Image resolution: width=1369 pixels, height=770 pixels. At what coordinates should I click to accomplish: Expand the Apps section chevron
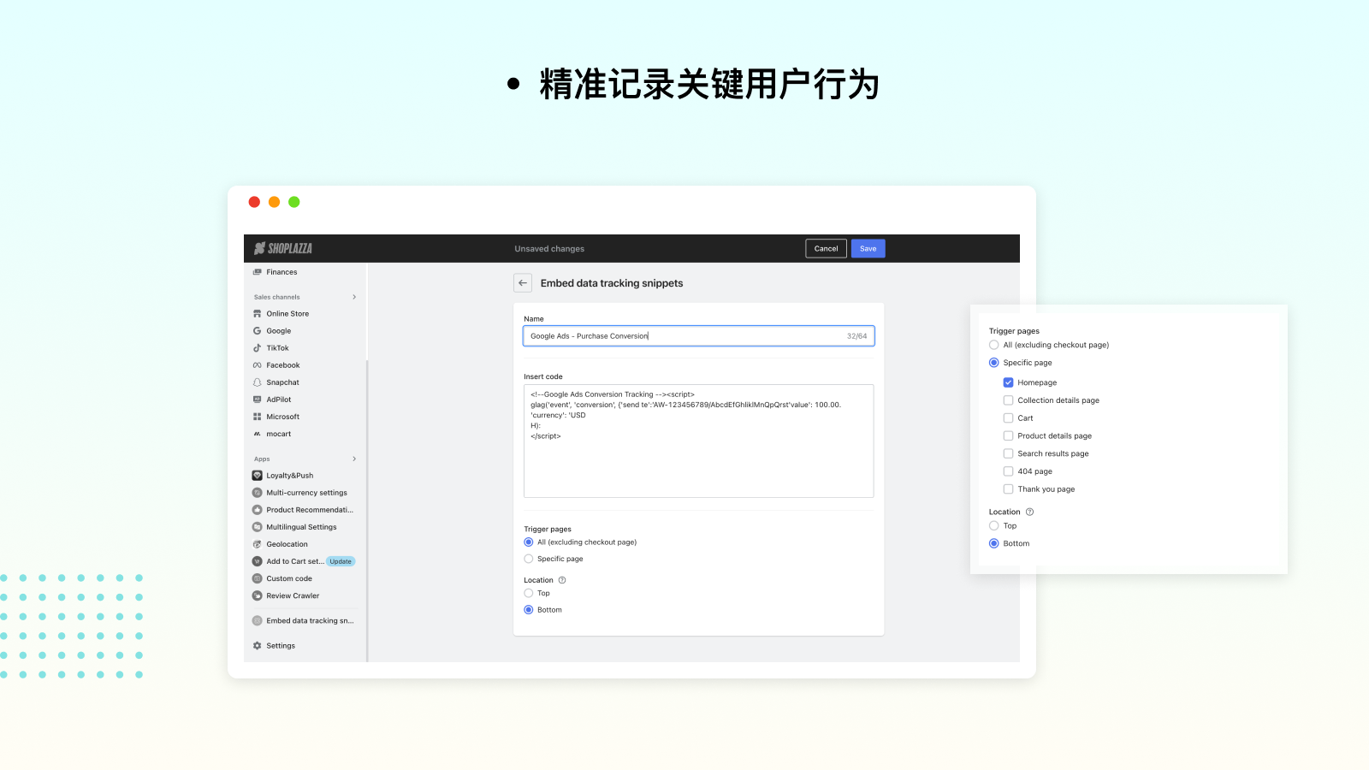click(x=354, y=459)
